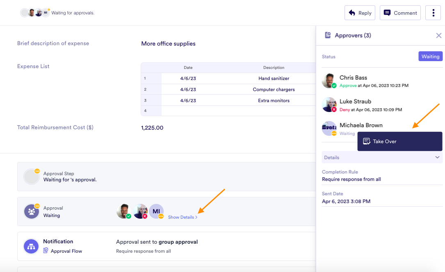
Task: Click Luke Straub's avatar in Approvers panel
Action: point(329,105)
